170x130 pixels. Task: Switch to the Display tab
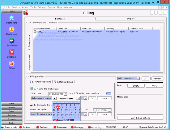(x=131, y=19)
